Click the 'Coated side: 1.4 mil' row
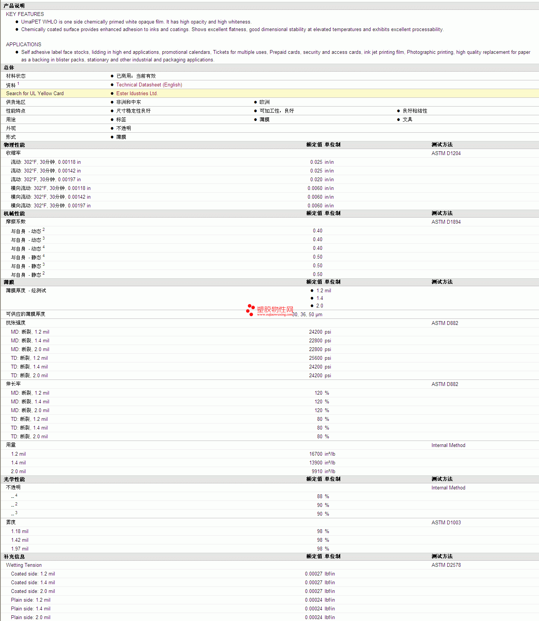The height and width of the screenshot is (621, 539). (x=269, y=583)
